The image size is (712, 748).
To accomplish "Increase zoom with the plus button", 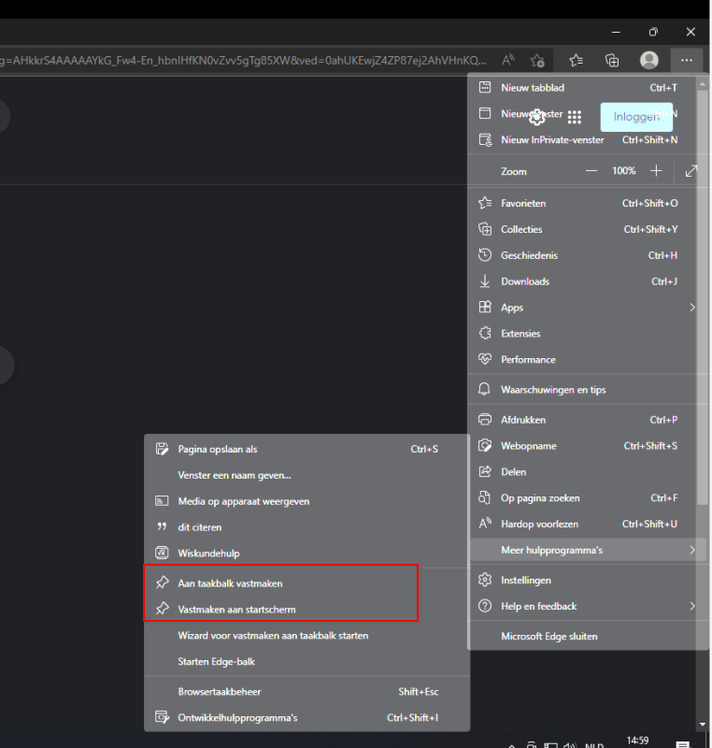I will pyautogui.click(x=656, y=171).
